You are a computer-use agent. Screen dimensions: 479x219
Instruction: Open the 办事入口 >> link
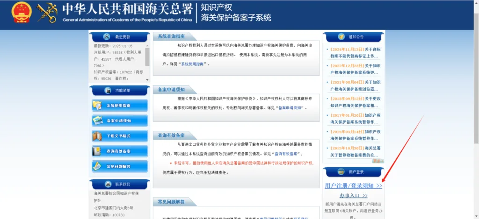click(354, 196)
